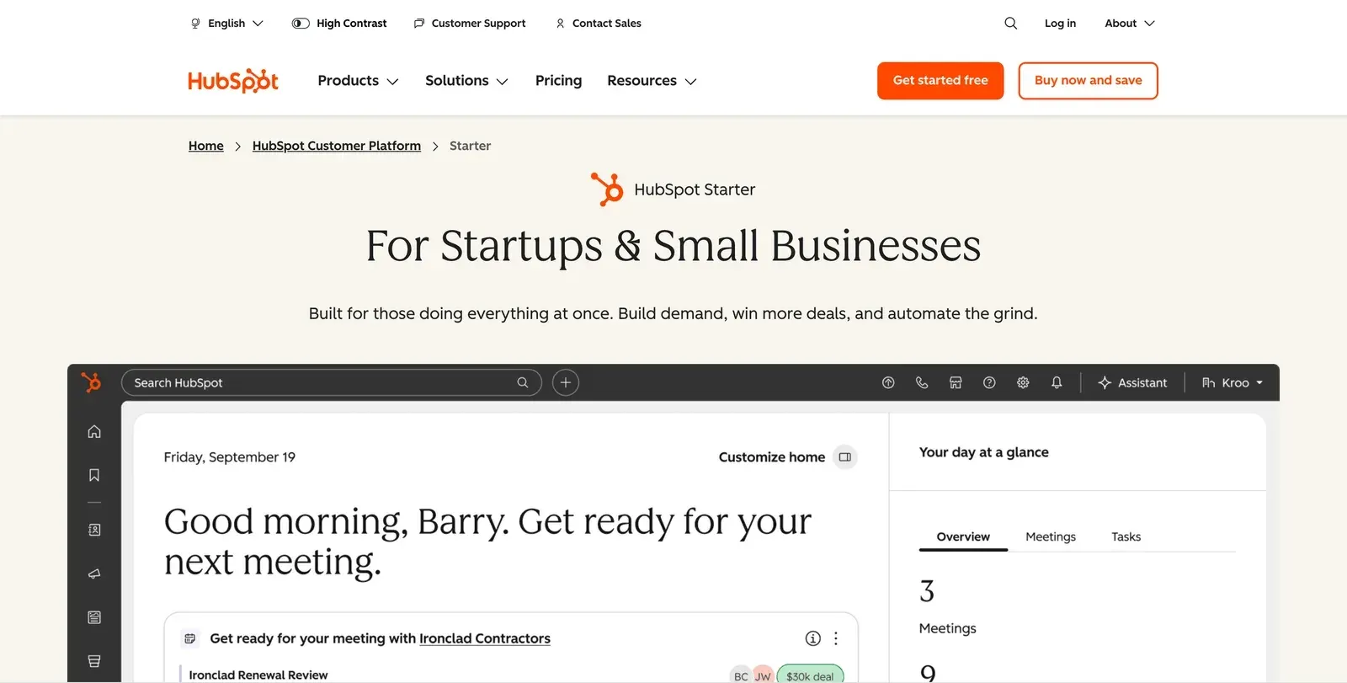
Task: Click the HubSpot logo in the navigation bar
Action: (x=233, y=81)
